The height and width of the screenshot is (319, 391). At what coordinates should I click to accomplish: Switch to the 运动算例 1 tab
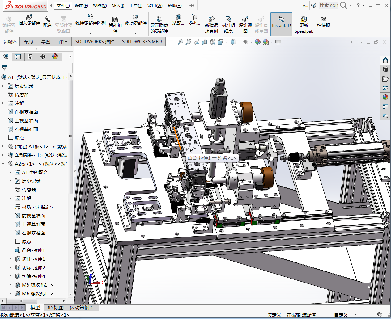point(81,308)
